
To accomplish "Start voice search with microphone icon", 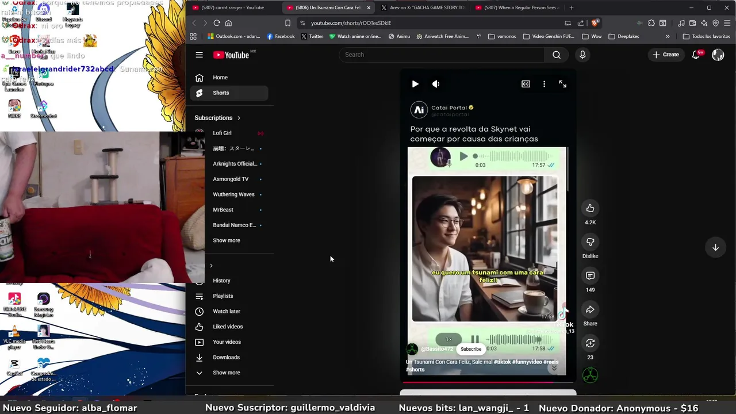I will [x=582, y=55].
